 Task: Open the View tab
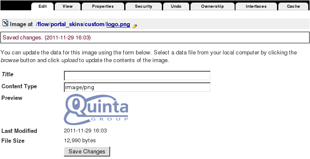pyautogui.click(x=67, y=6)
